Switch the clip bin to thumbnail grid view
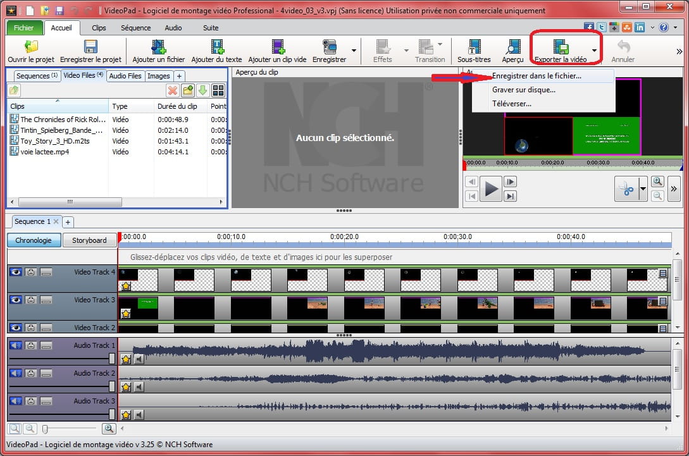Viewport: 689px width, 456px height. (218, 90)
